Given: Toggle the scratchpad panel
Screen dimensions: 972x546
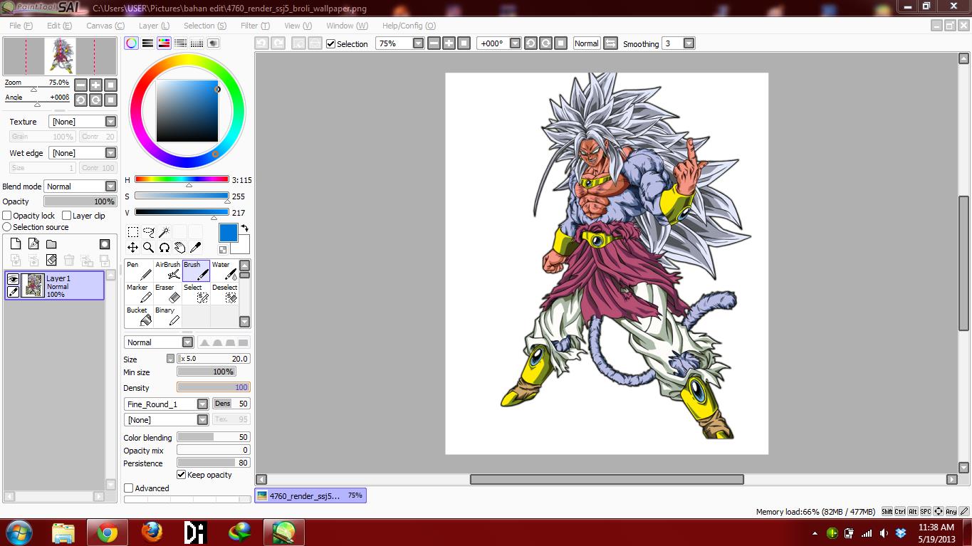Looking at the screenshot, I should (213, 43).
